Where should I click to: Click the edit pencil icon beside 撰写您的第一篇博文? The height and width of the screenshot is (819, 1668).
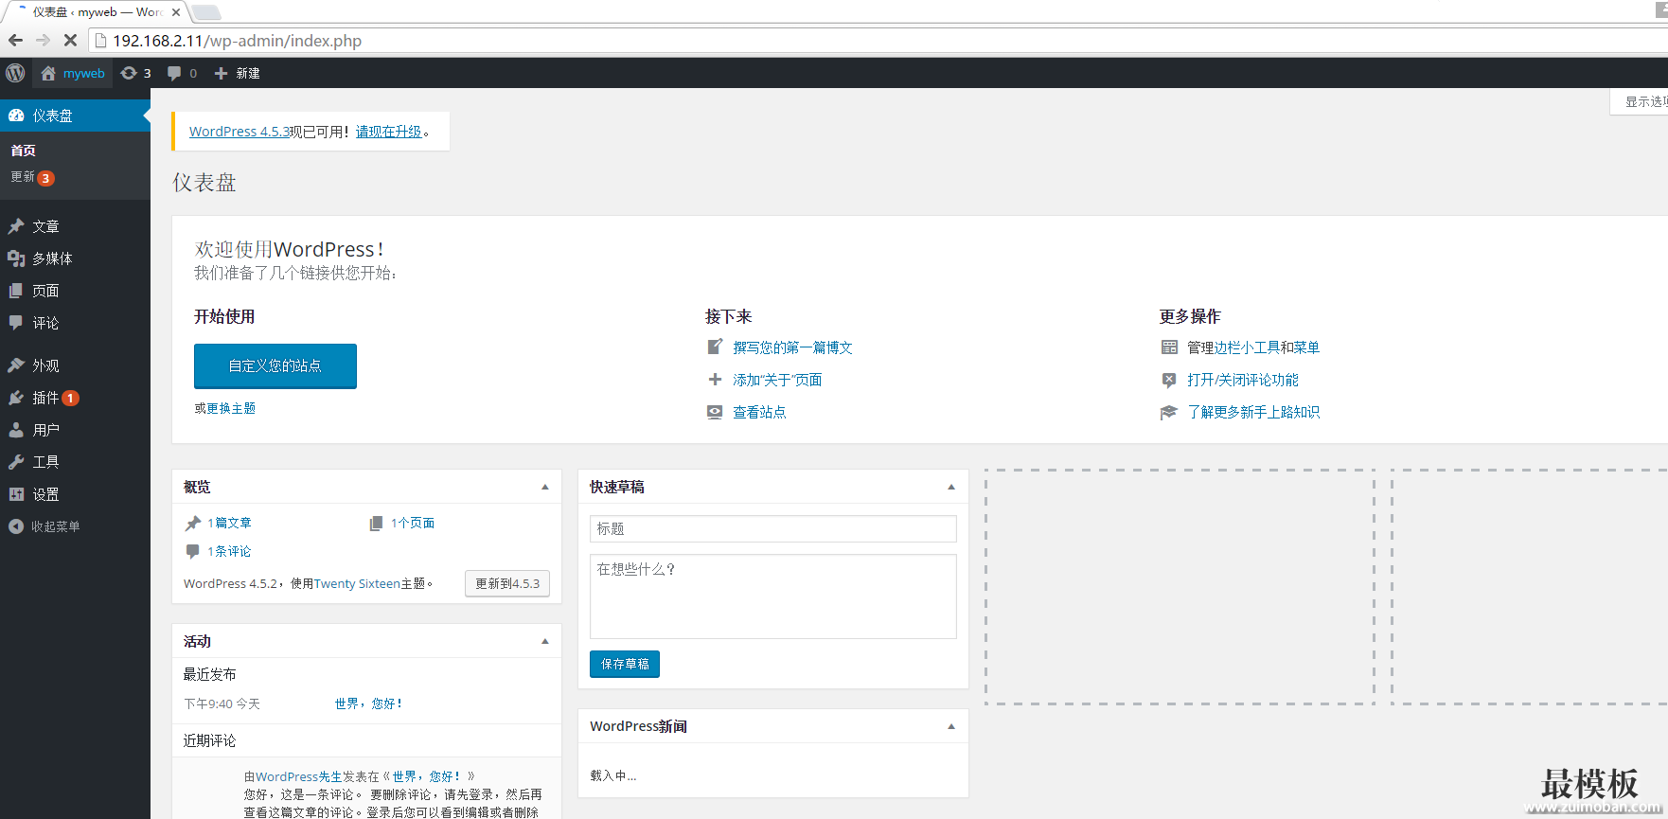click(x=715, y=347)
